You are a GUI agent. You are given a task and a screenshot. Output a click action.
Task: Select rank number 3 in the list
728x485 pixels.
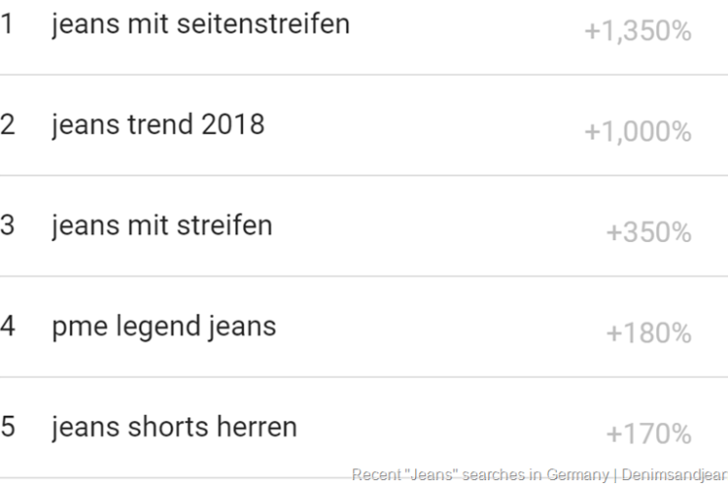tap(8, 225)
